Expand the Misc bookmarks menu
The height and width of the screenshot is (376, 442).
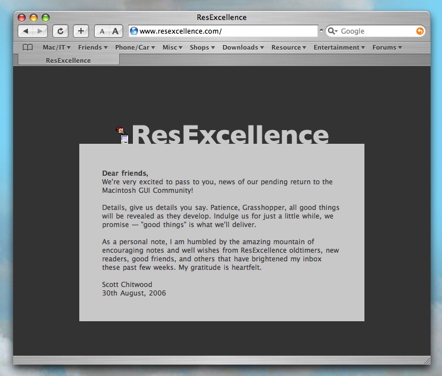pyautogui.click(x=172, y=47)
